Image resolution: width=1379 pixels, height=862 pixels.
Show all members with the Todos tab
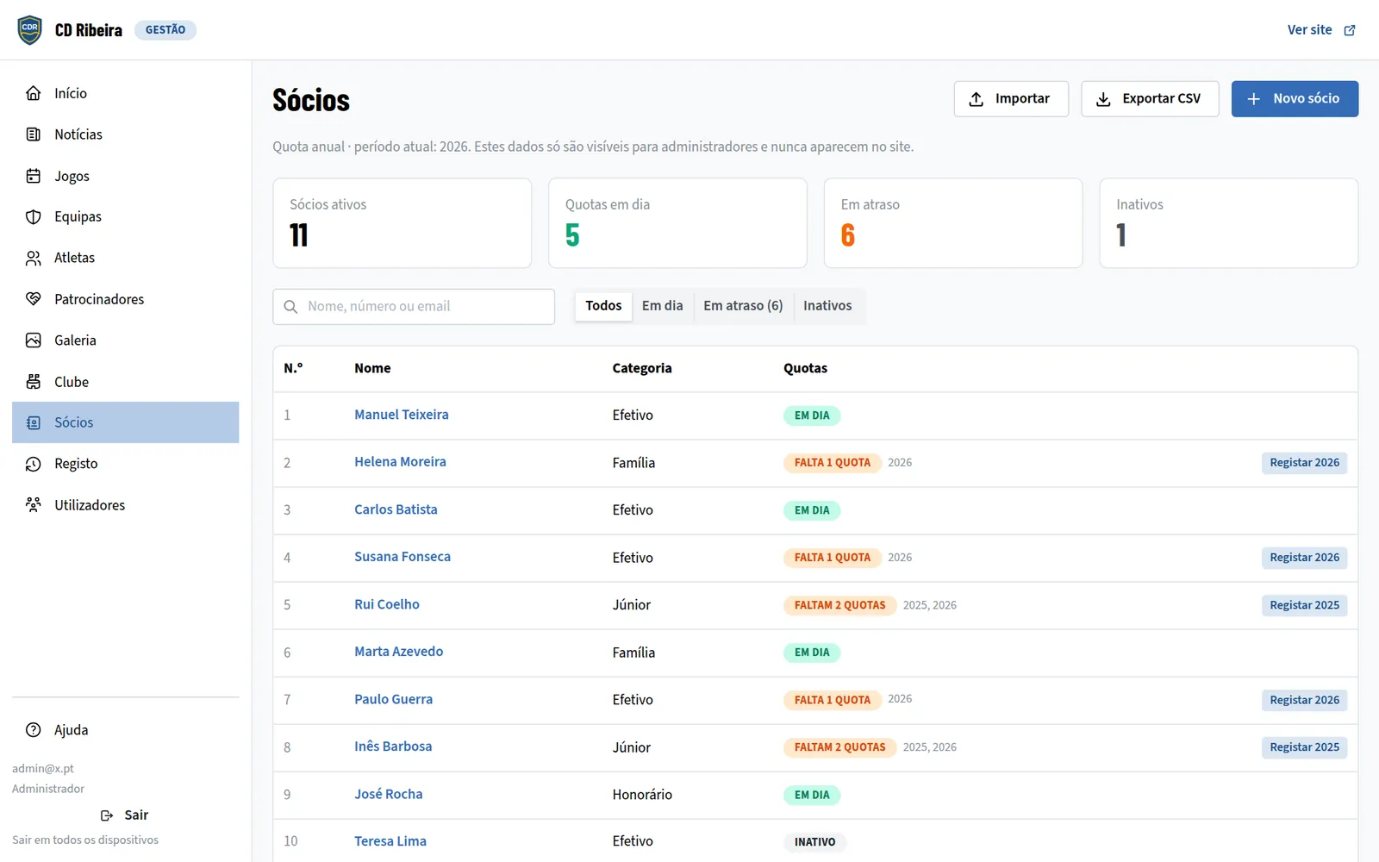pos(603,306)
